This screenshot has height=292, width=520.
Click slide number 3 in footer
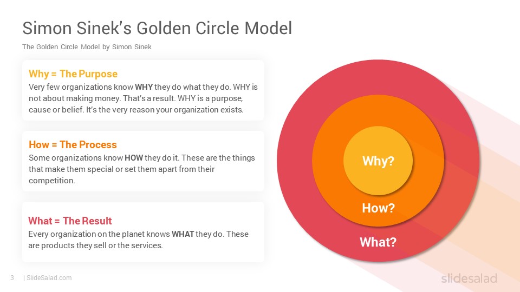12,278
